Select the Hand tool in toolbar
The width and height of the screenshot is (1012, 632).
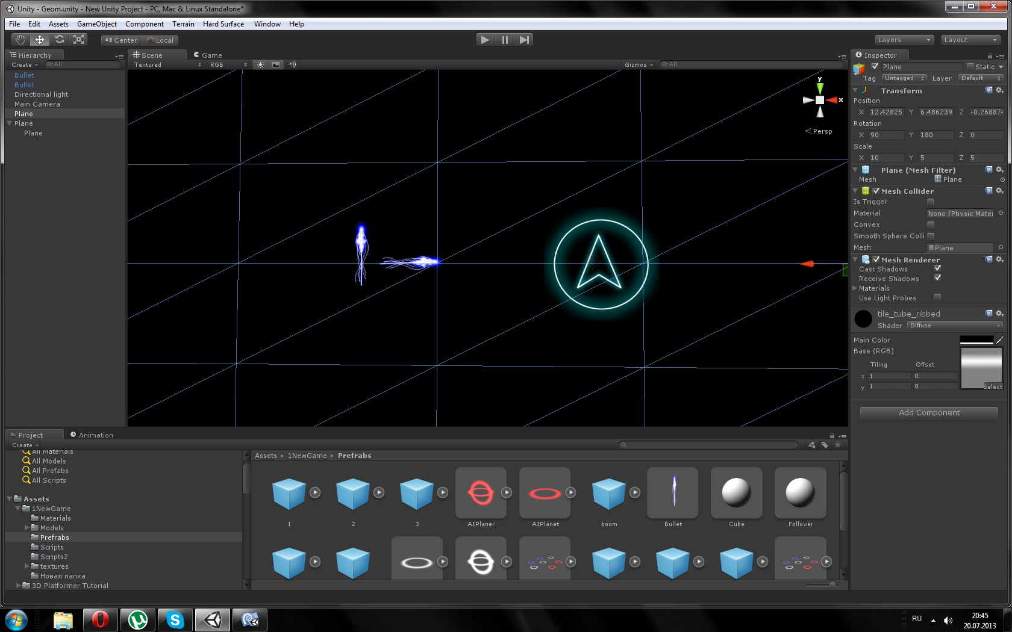click(x=20, y=40)
